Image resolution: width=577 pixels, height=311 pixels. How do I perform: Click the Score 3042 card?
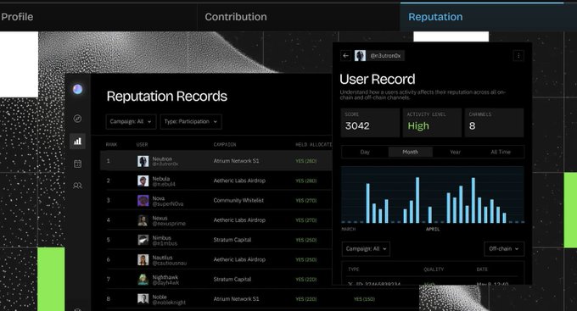tap(370, 123)
